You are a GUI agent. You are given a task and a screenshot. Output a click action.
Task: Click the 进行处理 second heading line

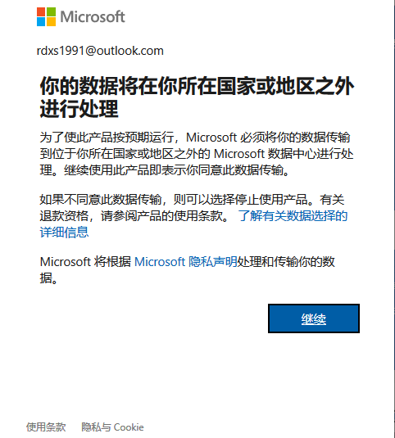79,109
